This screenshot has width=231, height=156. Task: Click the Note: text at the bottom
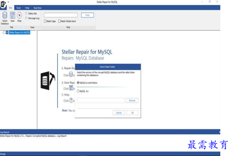pyautogui.click(x=65, y=110)
